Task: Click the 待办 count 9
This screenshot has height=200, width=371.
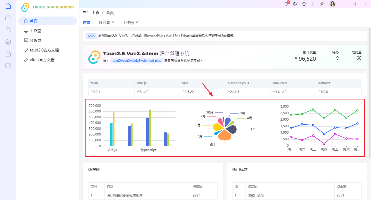Action: [x=337, y=58]
